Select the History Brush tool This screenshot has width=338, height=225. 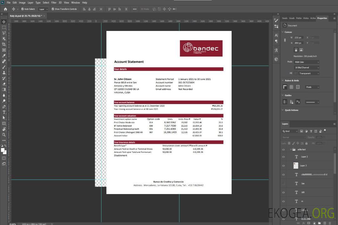click(x=4, y=78)
